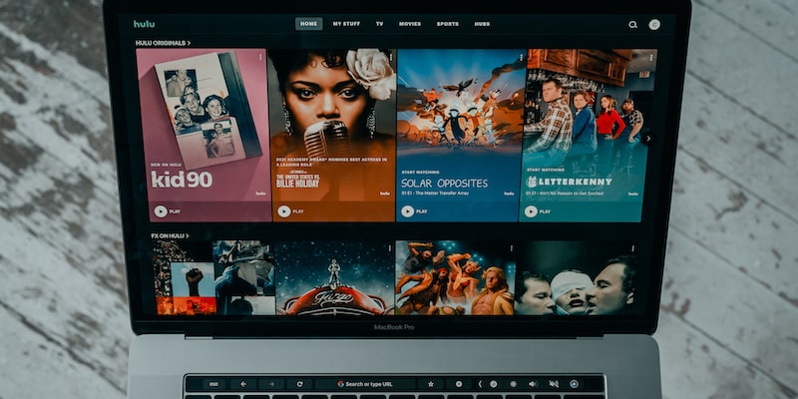Expand the Control Strip chevron on Touch Bar
Screen dimensions: 798x399
(x=480, y=384)
